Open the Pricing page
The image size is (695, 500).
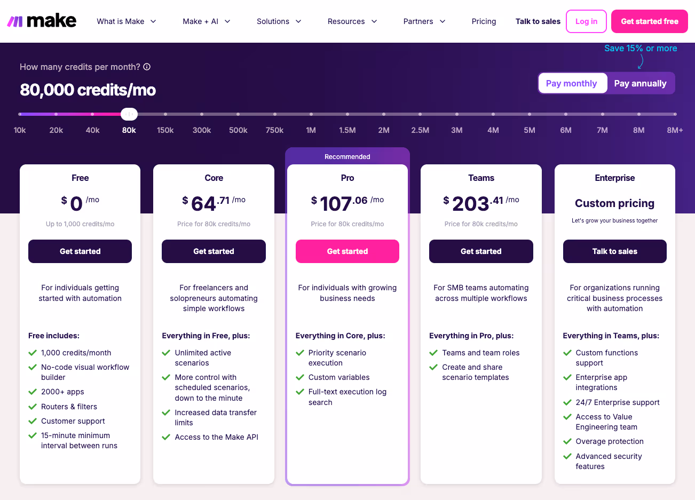point(484,21)
